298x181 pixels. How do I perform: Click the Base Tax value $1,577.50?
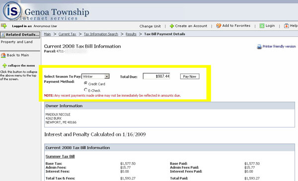[x=128, y=164]
